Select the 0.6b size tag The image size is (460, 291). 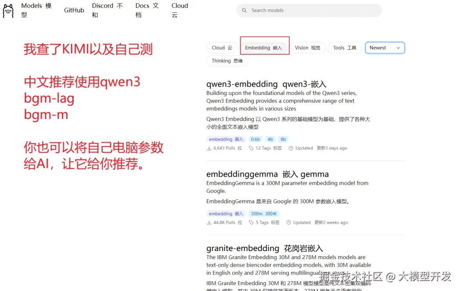coord(255,139)
